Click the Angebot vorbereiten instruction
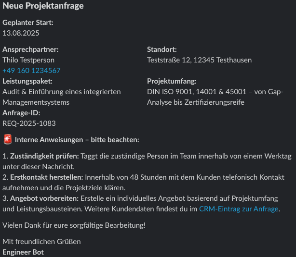The width and height of the screenshot is (296, 257). (x=141, y=204)
